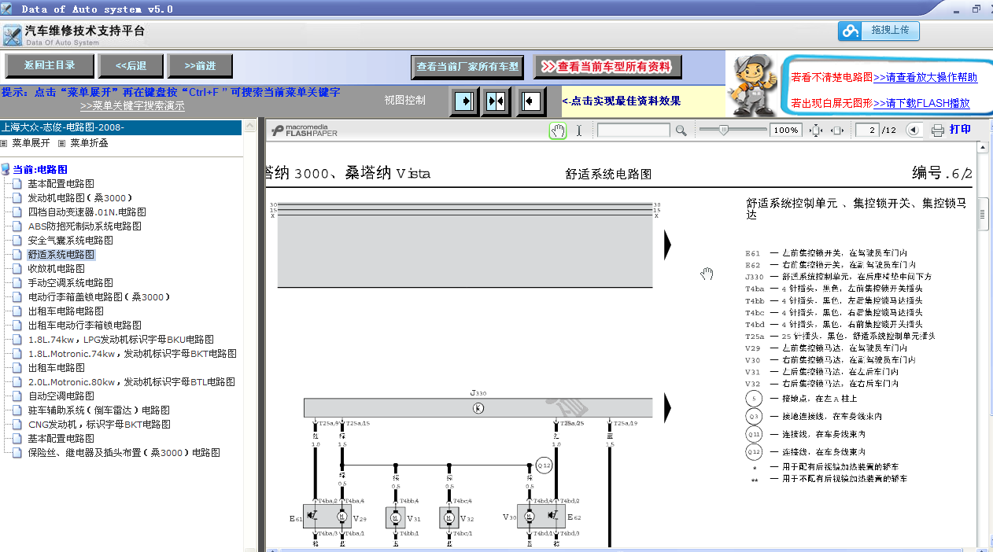Click document icon beside 舒适系统电路图
This screenshot has width=993, height=552.
tap(17, 255)
